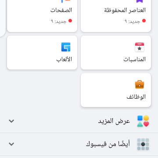Screen dimensions: 158x158
Task: Click the عرض المزيد text
Action: click(114, 121)
